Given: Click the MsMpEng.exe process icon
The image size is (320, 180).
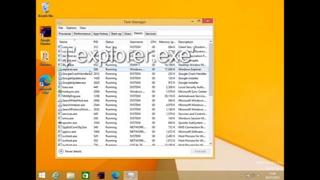Looking at the screenshot, I should pos(60,96).
